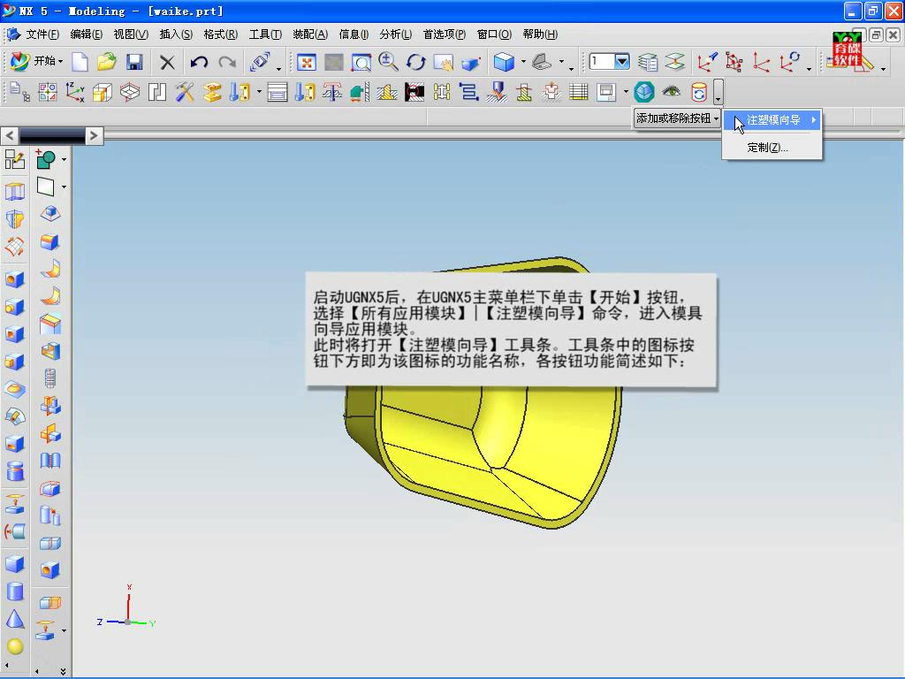Open the Family Mold icon
Image resolution: width=905 pixels, height=679 pixels.
[x=48, y=92]
